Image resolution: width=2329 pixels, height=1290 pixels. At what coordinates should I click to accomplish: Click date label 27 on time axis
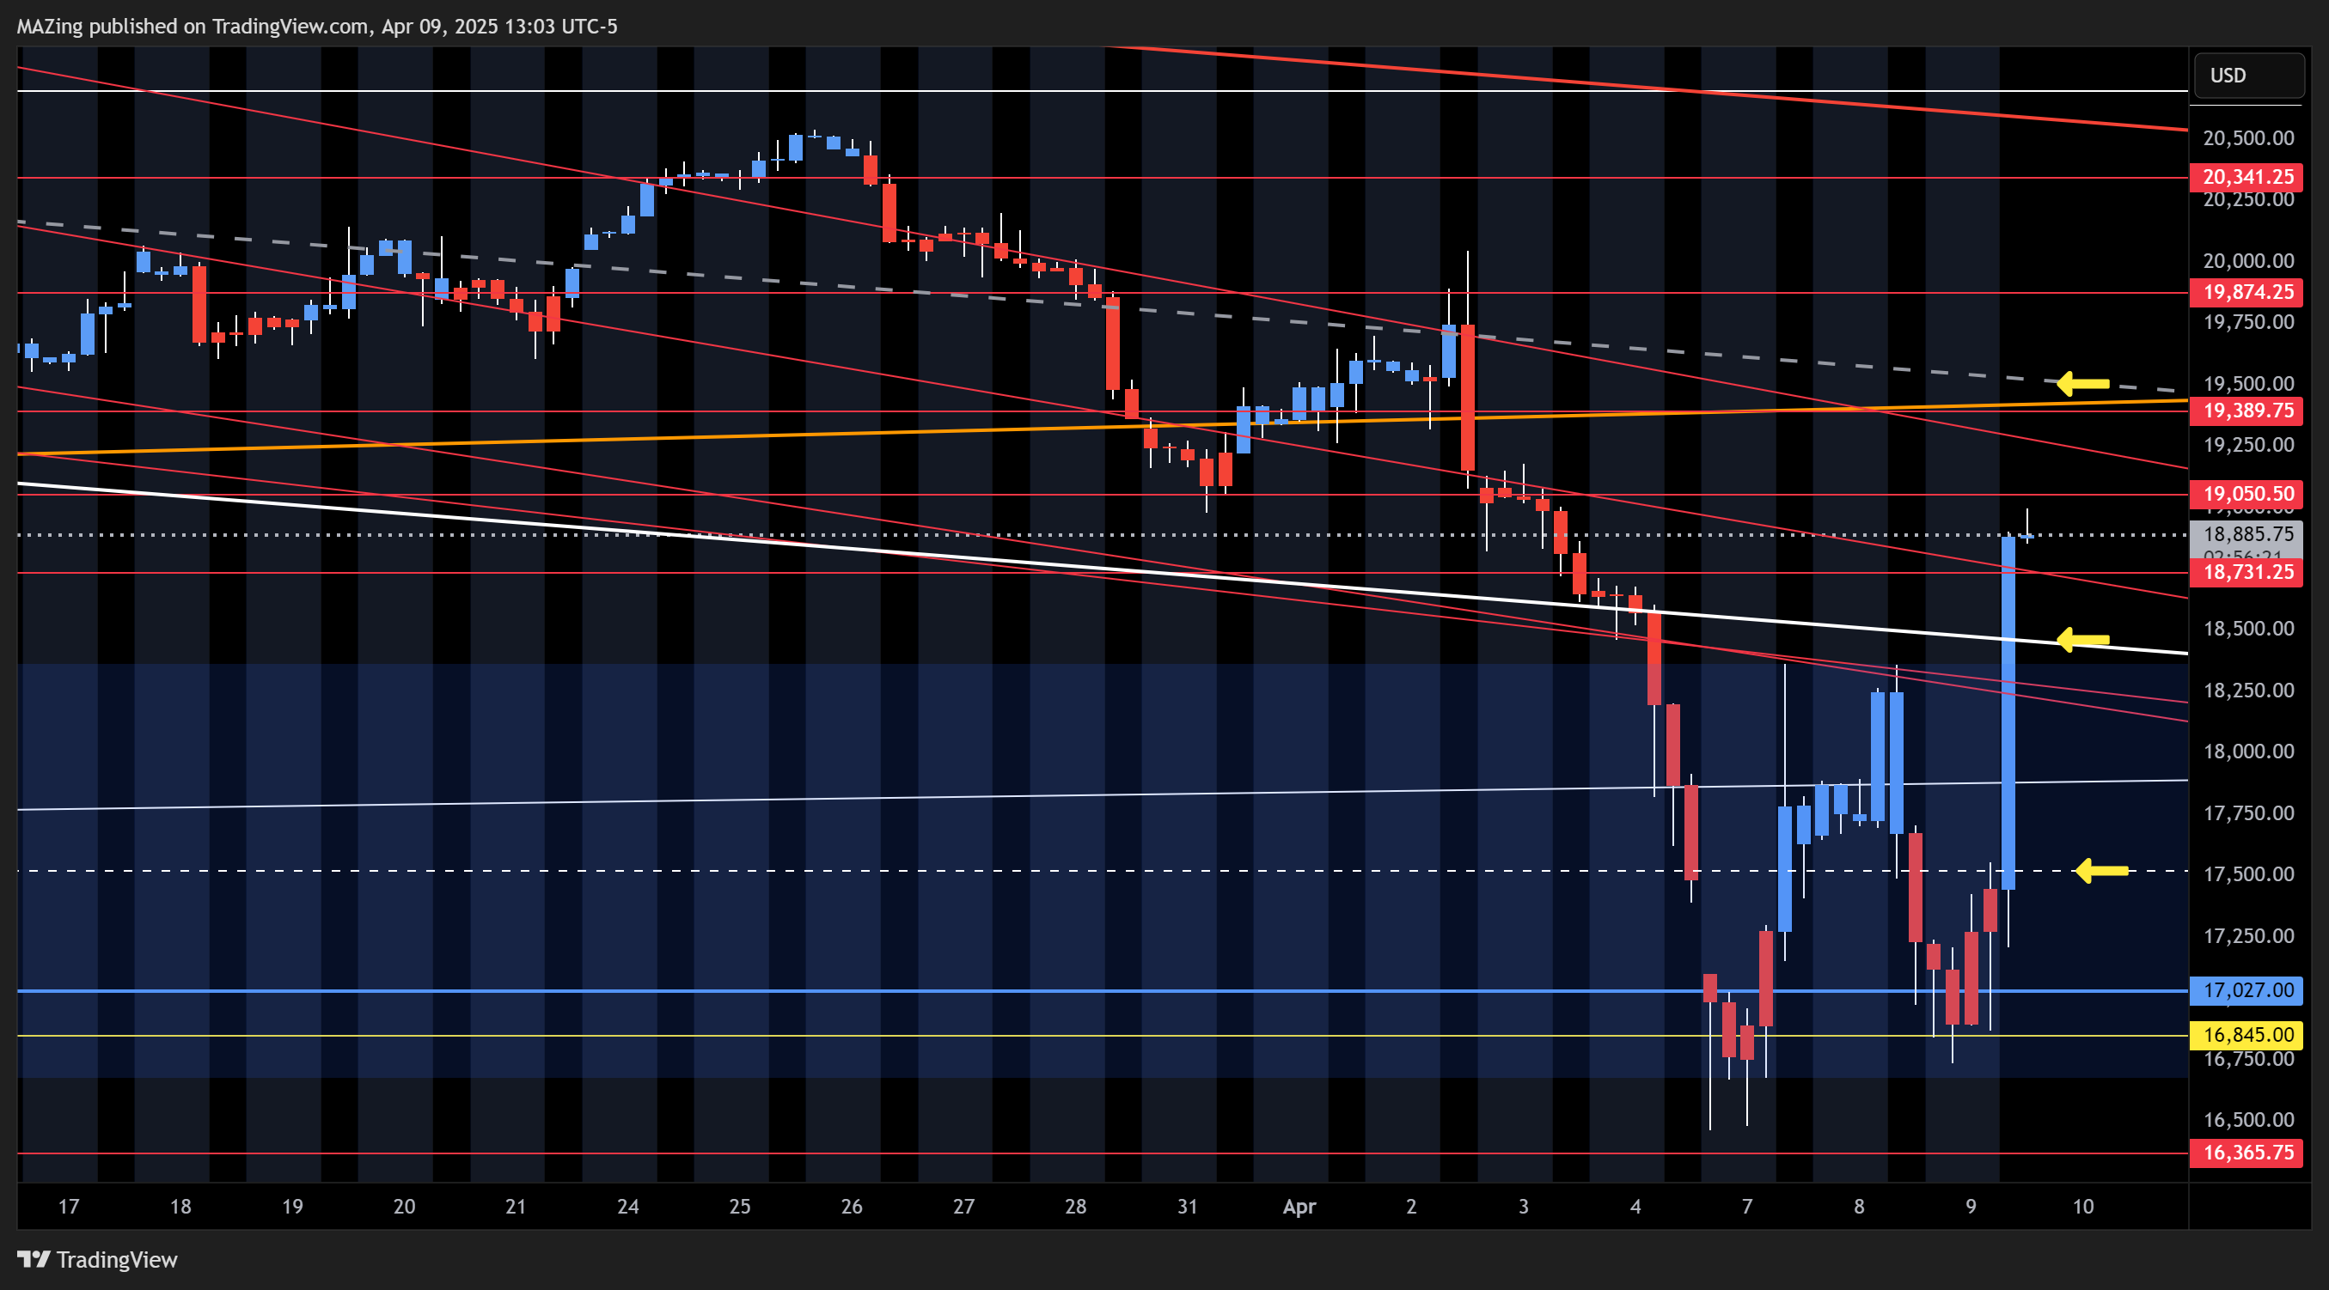point(963,1207)
